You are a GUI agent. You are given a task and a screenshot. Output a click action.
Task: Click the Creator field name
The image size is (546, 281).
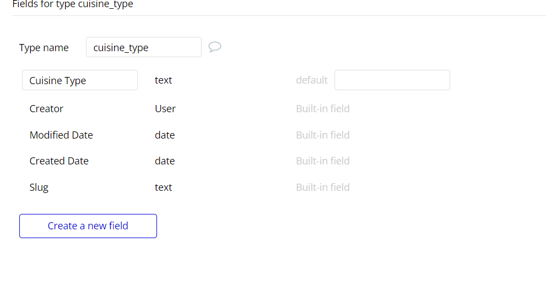[46, 109]
